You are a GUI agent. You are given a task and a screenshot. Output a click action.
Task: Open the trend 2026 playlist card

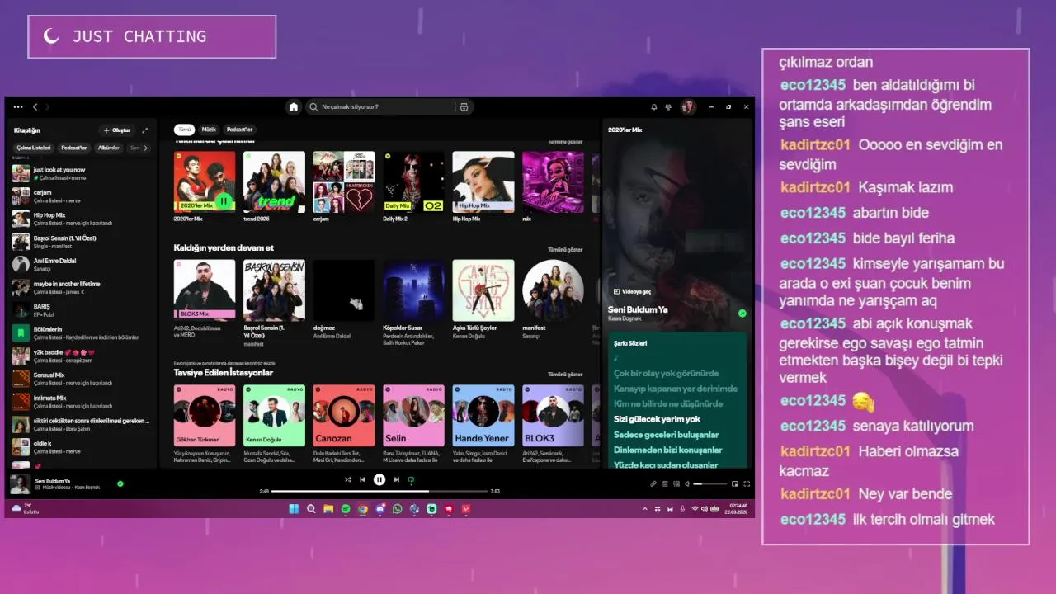click(x=274, y=186)
